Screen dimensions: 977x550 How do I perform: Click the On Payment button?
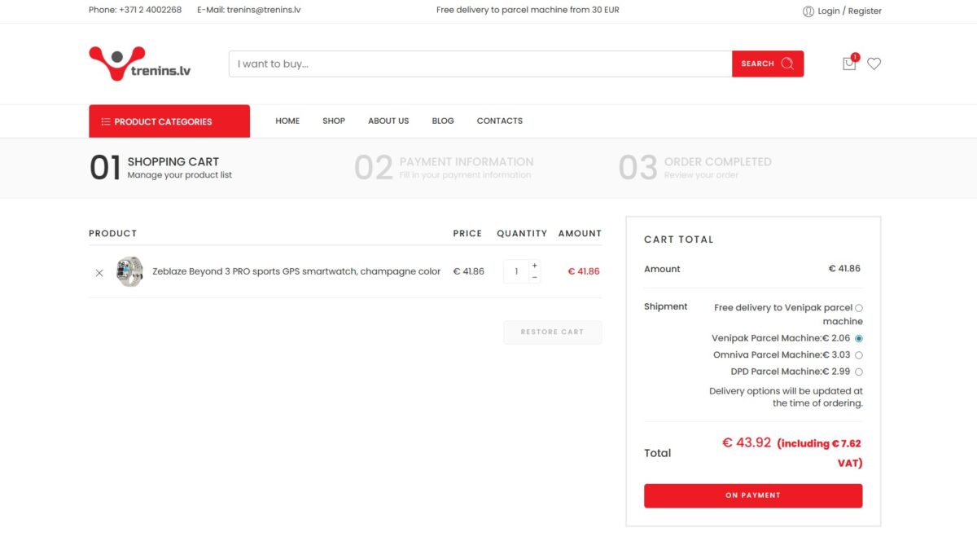click(753, 495)
